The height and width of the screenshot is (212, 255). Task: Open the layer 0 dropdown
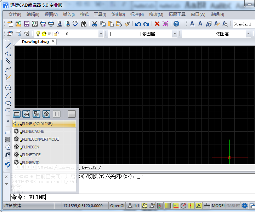click(101, 34)
